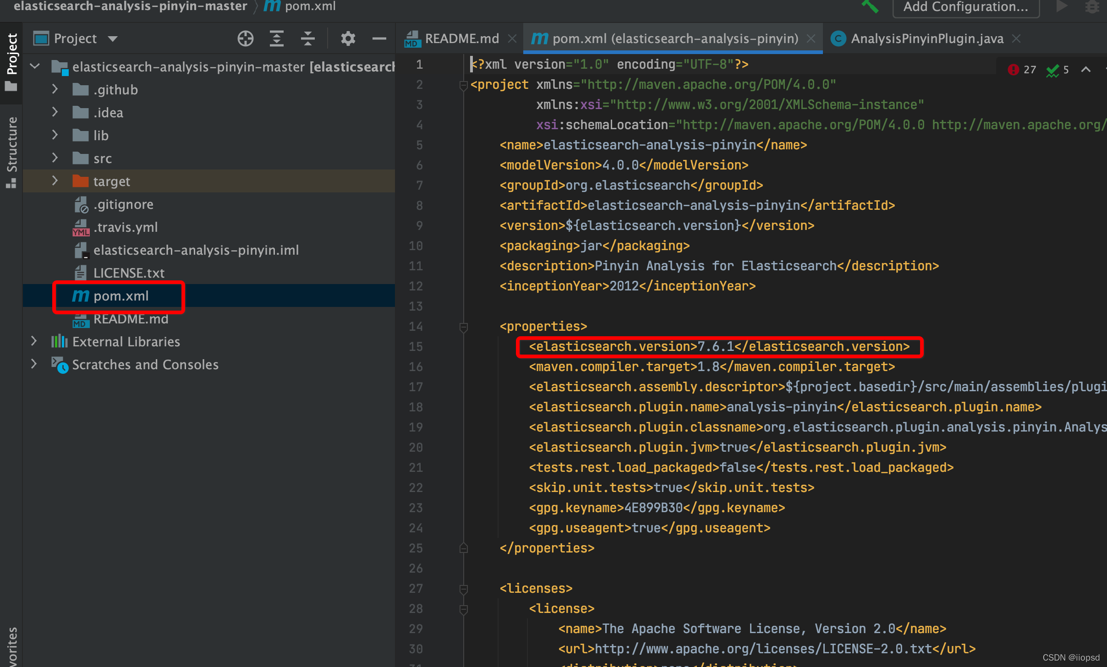Close the pom.xml editor tab
Viewport: 1107px width, 667px height.
coord(811,38)
